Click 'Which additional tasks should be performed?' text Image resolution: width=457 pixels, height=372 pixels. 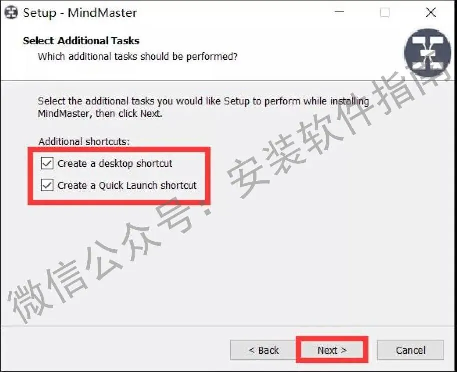pyautogui.click(x=138, y=57)
